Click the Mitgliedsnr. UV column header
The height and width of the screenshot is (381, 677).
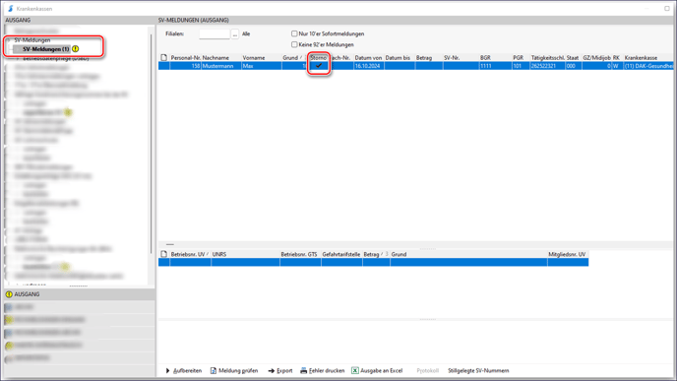(568, 254)
